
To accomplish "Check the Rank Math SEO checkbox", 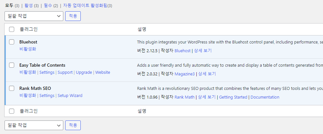I will coord(12,88).
